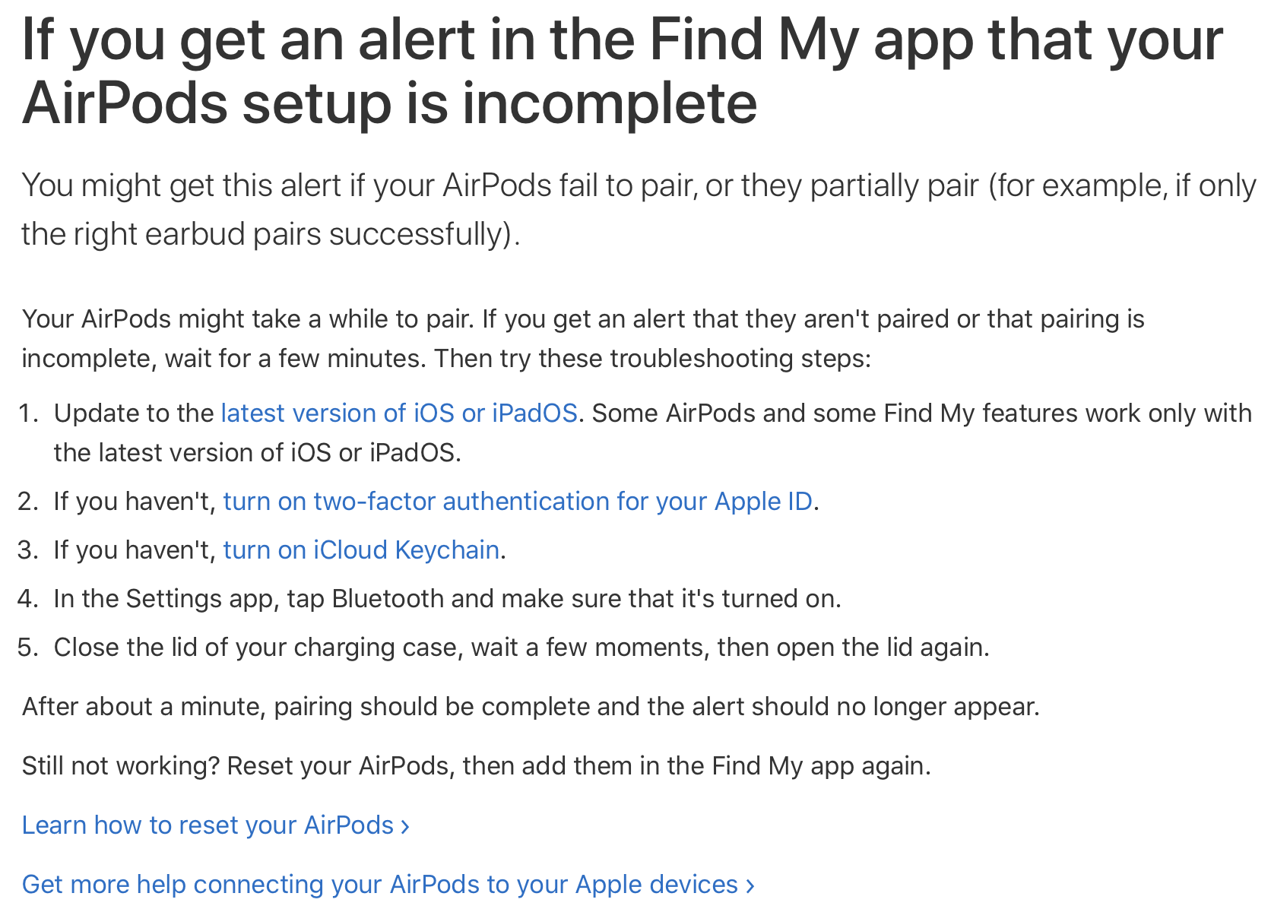
Task: Click the 'You might get this alert' intro paragraph
Action: [x=637, y=186]
